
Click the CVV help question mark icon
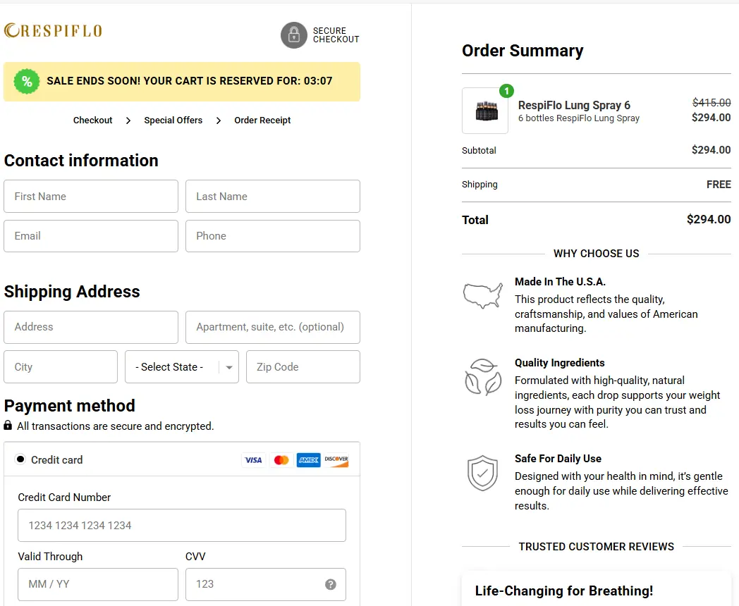[331, 584]
